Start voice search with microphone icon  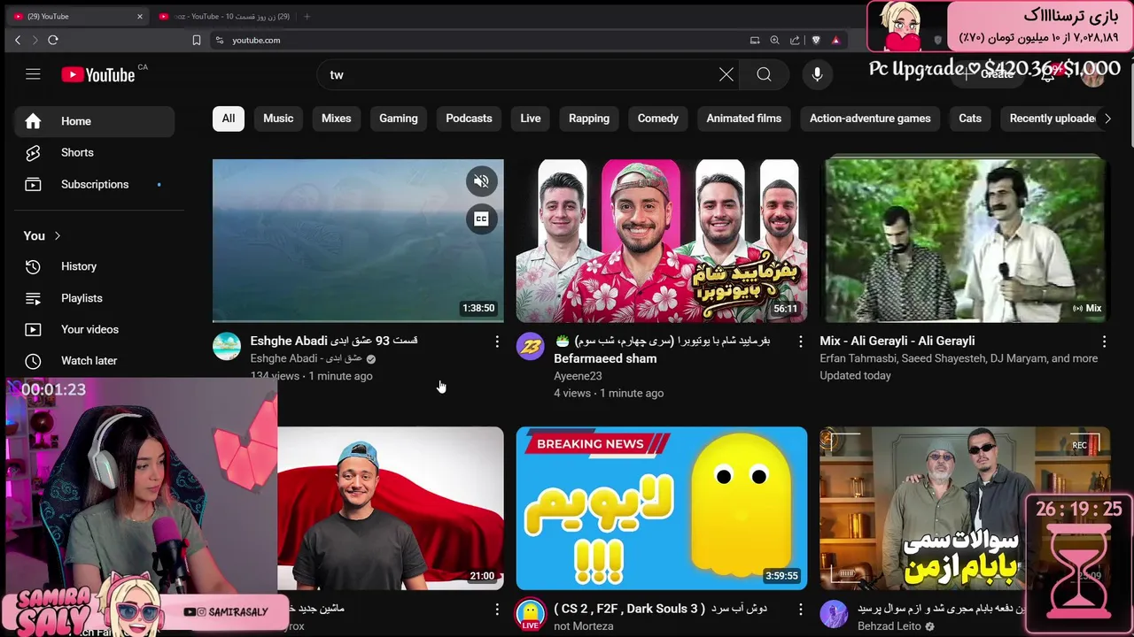tap(817, 75)
